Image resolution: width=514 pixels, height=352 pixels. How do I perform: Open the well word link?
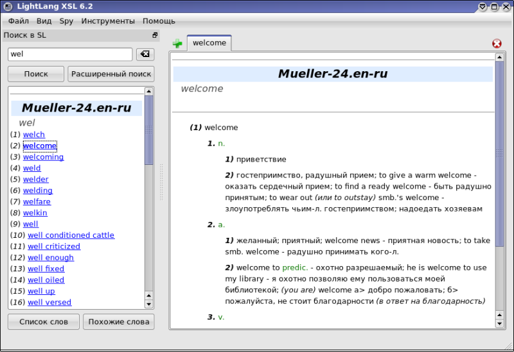30,224
